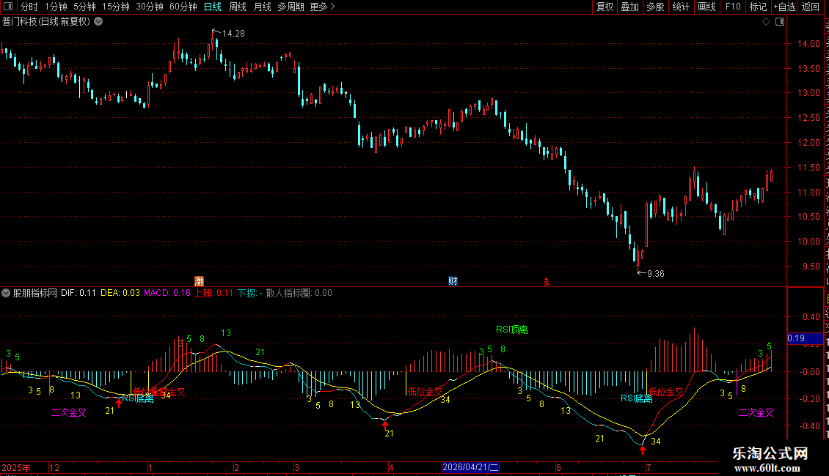Switch to 分时 chart period
This screenshot has width=829, height=476.
tap(29, 7)
